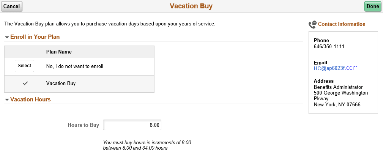Select the do not enroll option
Image resolution: width=383 pixels, height=161 pixels.
[24, 66]
